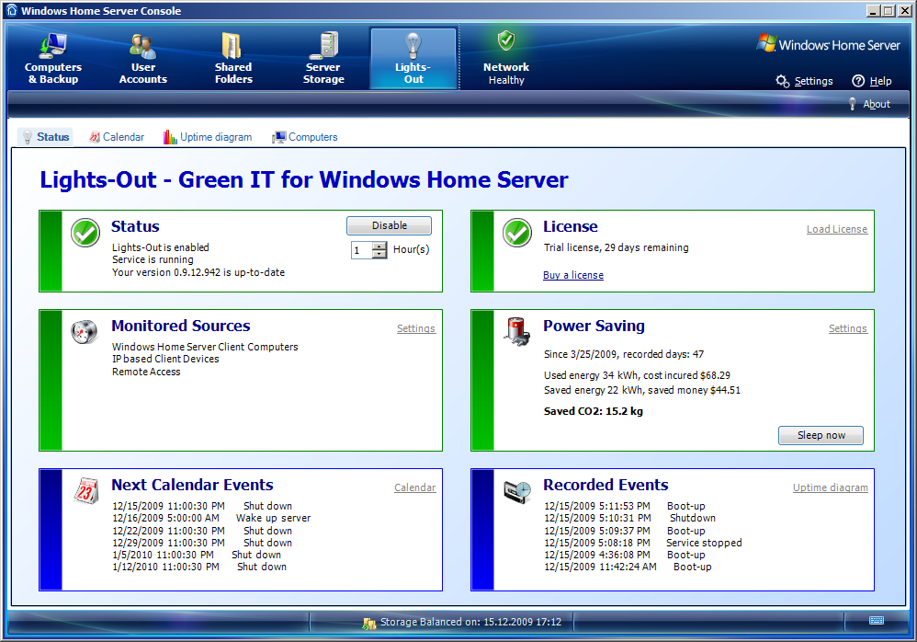Click the Recorded Events clock icon

(517, 491)
